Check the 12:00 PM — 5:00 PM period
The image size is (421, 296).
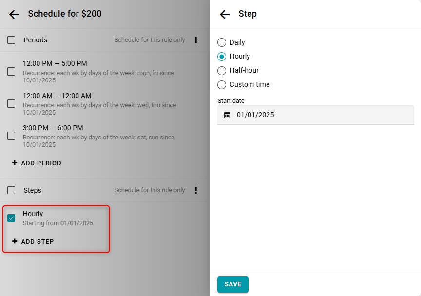coord(11,72)
